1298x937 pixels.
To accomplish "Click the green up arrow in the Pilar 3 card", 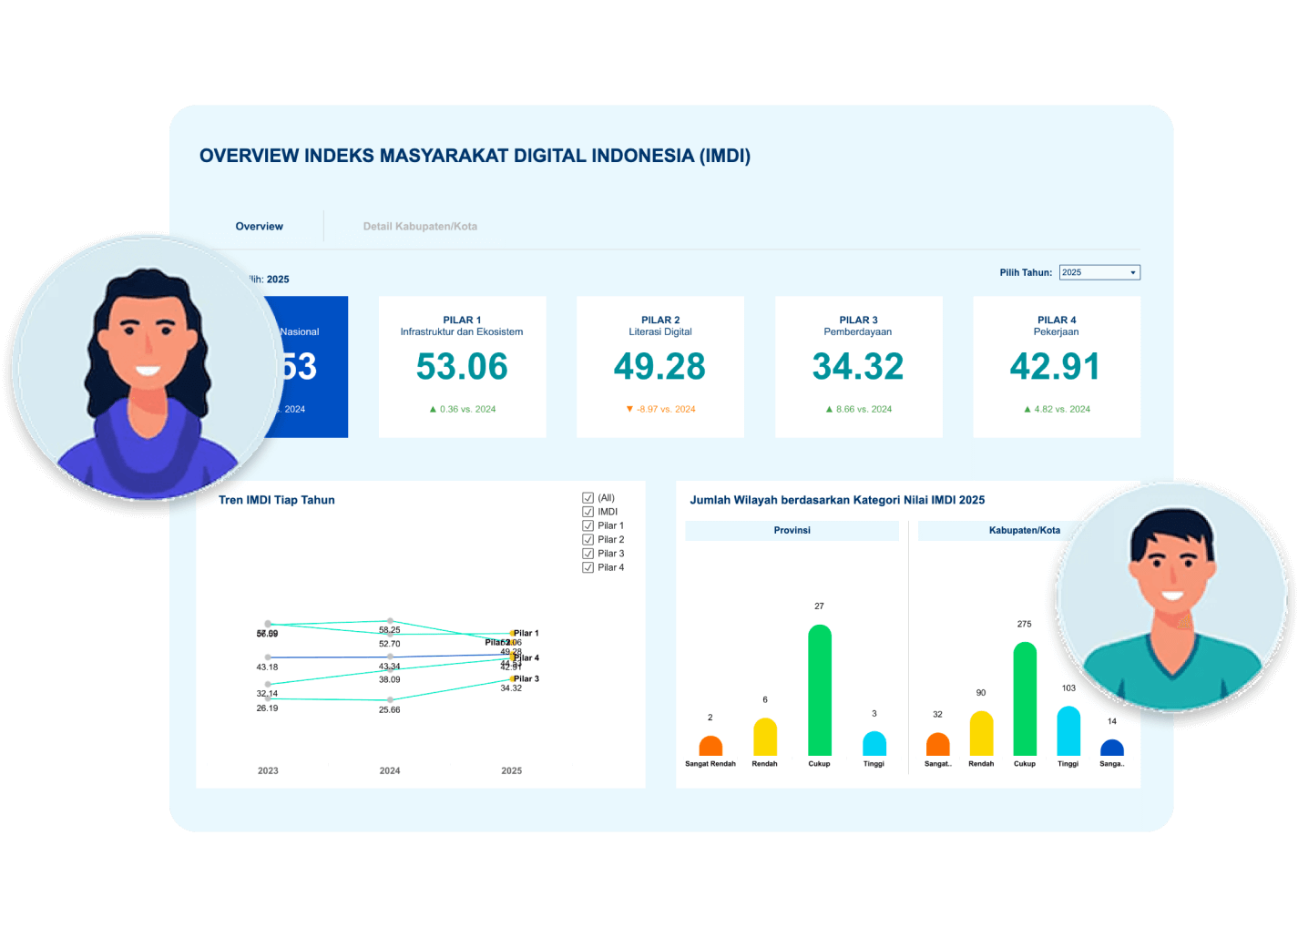I will pos(829,410).
